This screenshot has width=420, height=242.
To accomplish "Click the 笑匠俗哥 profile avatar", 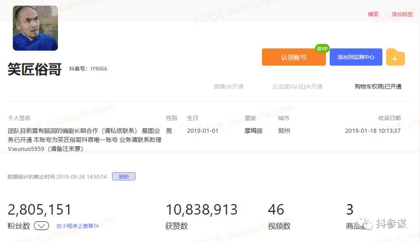I will [x=35, y=28].
